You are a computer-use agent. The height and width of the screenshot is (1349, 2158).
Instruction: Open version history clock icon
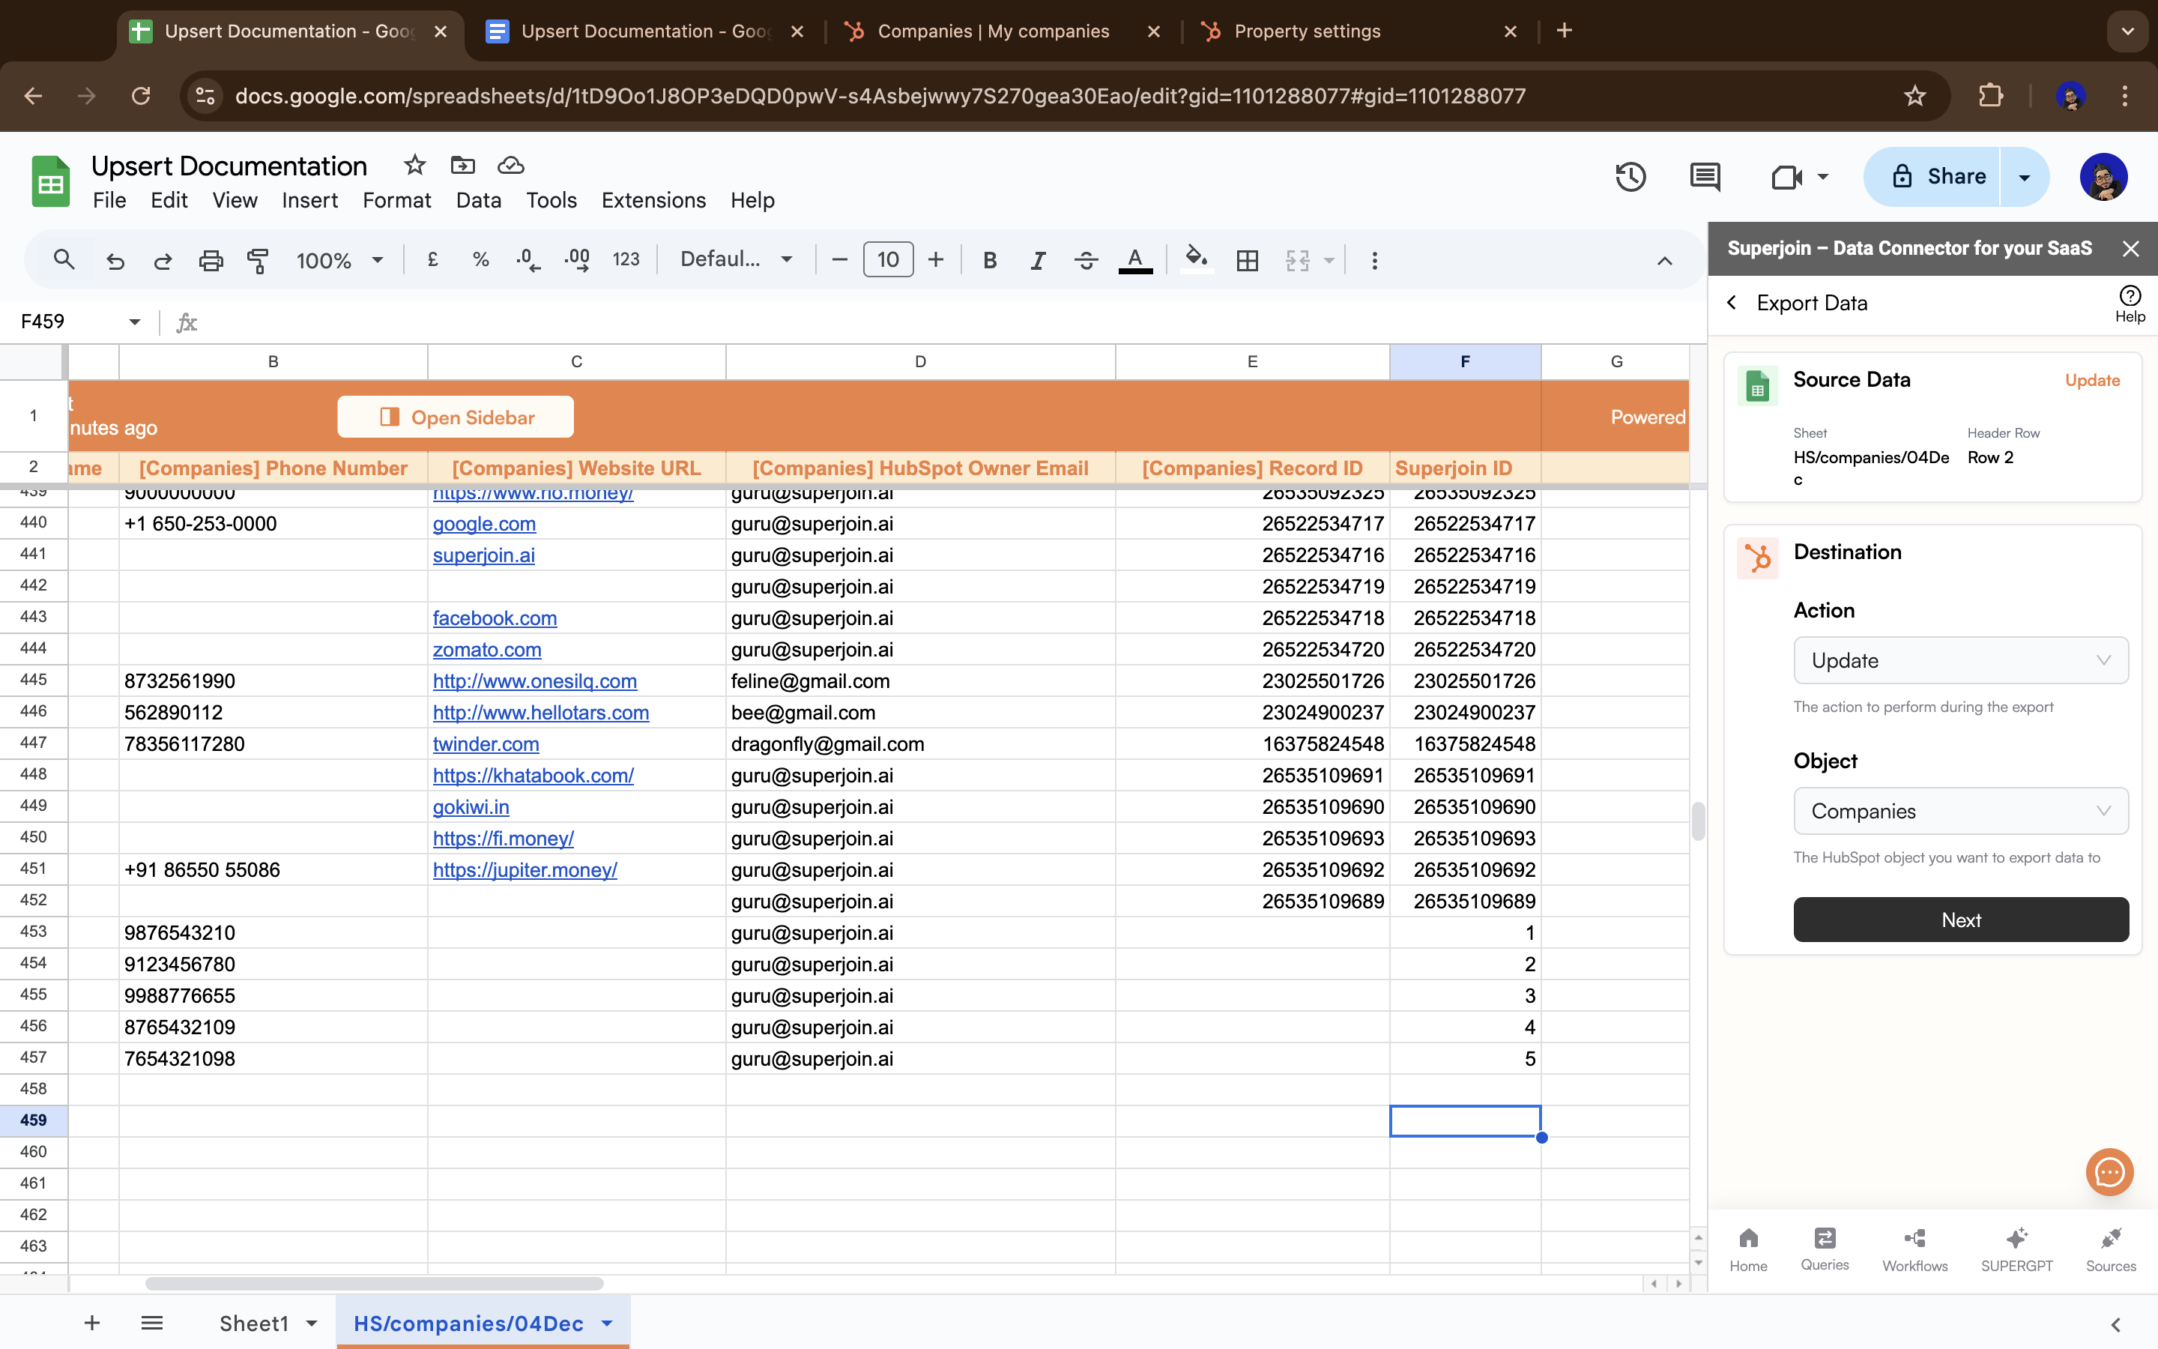coord(1630,177)
